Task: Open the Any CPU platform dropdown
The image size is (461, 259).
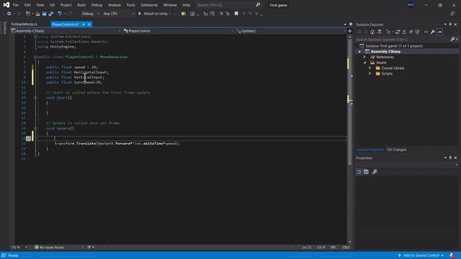Action: [x=118, y=14]
